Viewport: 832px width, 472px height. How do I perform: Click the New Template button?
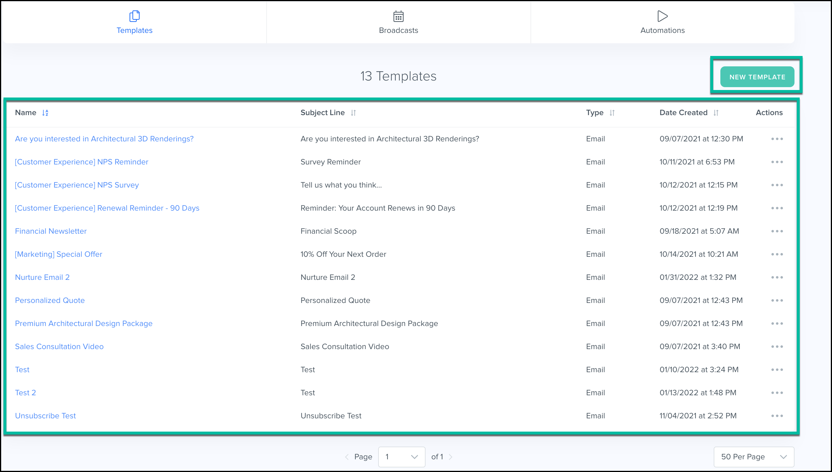tap(757, 77)
